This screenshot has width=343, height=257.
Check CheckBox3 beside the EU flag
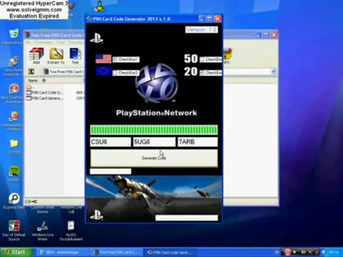pos(115,72)
